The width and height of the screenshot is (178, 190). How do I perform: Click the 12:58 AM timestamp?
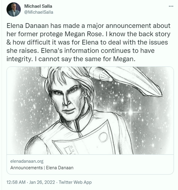pyautogui.click(x=16, y=182)
